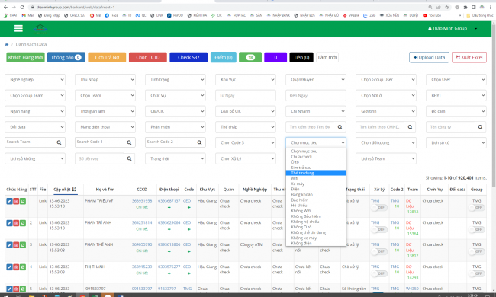Toggle Group OFF switch for THỊ THANH
The width and height of the screenshot is (496, 297).
(x=476, y=273)
